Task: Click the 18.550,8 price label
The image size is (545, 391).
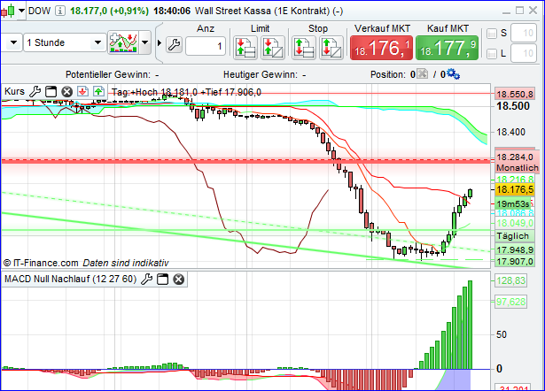Action: [515, 94]
